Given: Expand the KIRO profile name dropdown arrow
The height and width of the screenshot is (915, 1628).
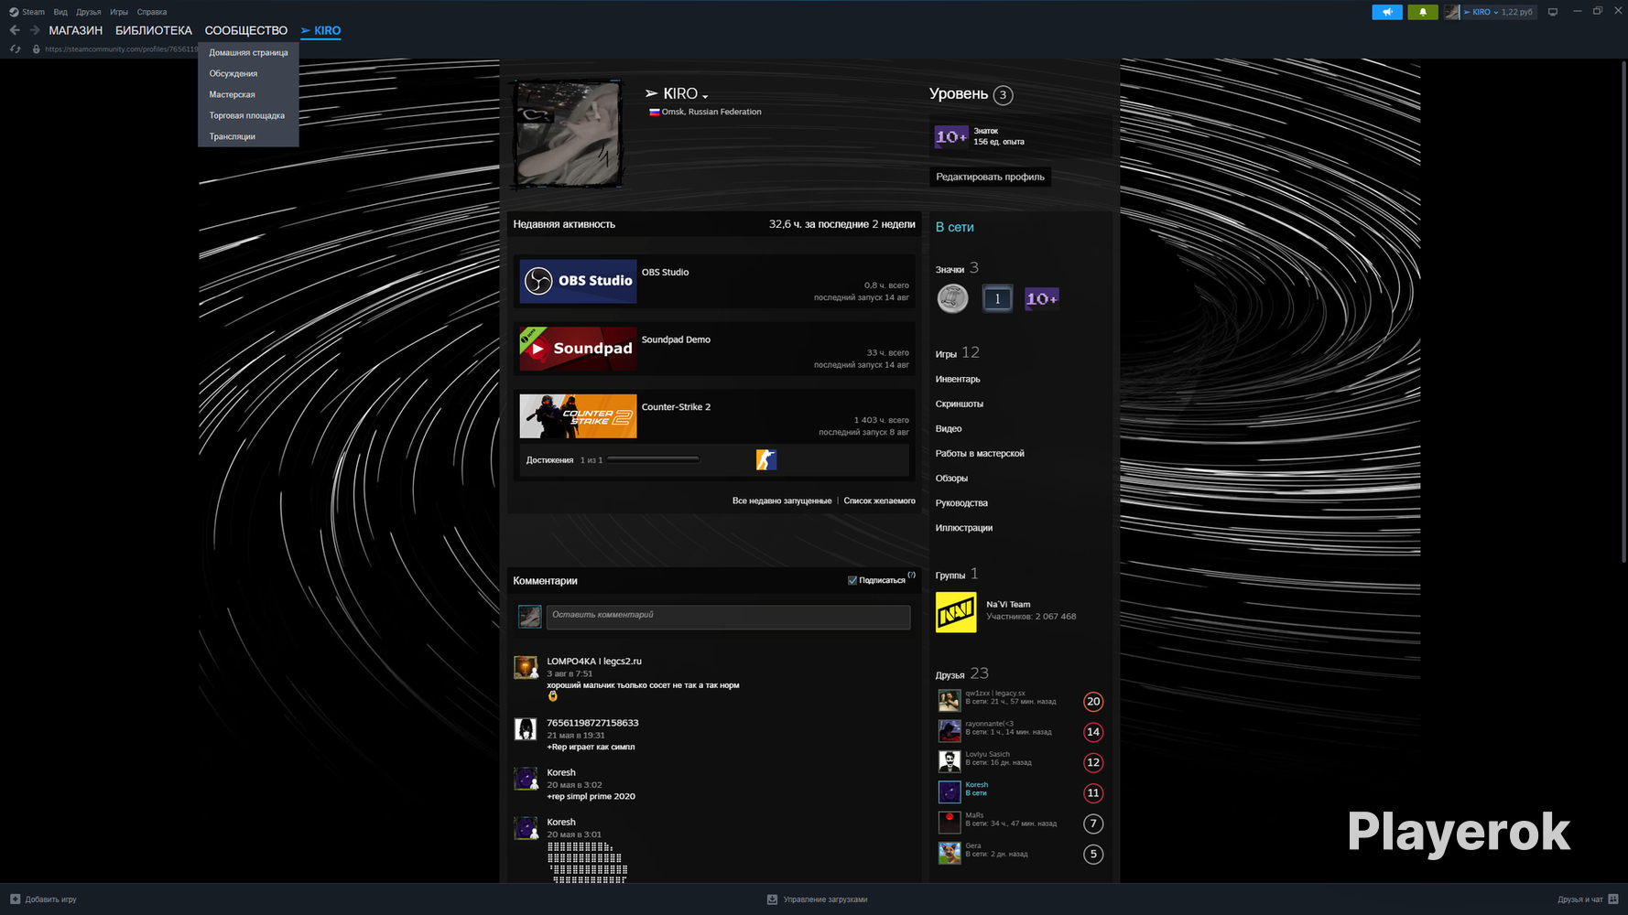Looking at the screenshot, I should click(x=705, y=96).
